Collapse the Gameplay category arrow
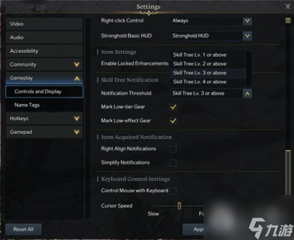The height and width of the screenshot is (240, 294). pos(77,78)
